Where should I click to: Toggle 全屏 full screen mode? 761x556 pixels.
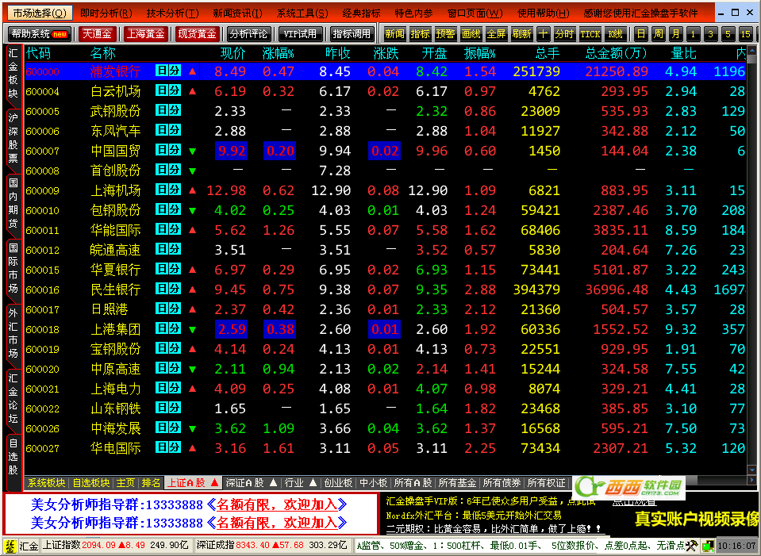pyautogui.click(x=497, y=34)
